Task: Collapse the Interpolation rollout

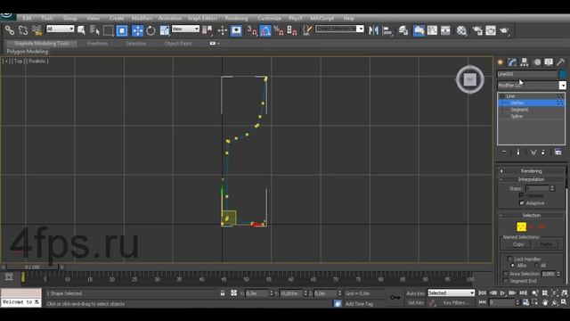Action: point(531,179)
